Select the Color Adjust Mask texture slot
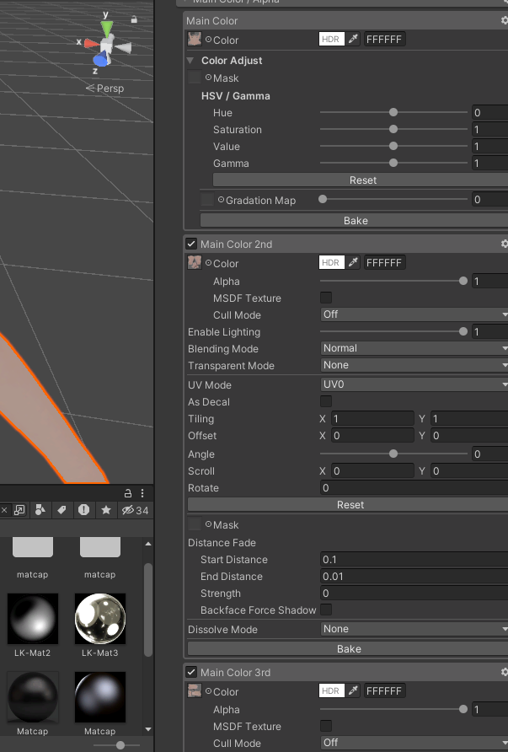 pos(194,78)
